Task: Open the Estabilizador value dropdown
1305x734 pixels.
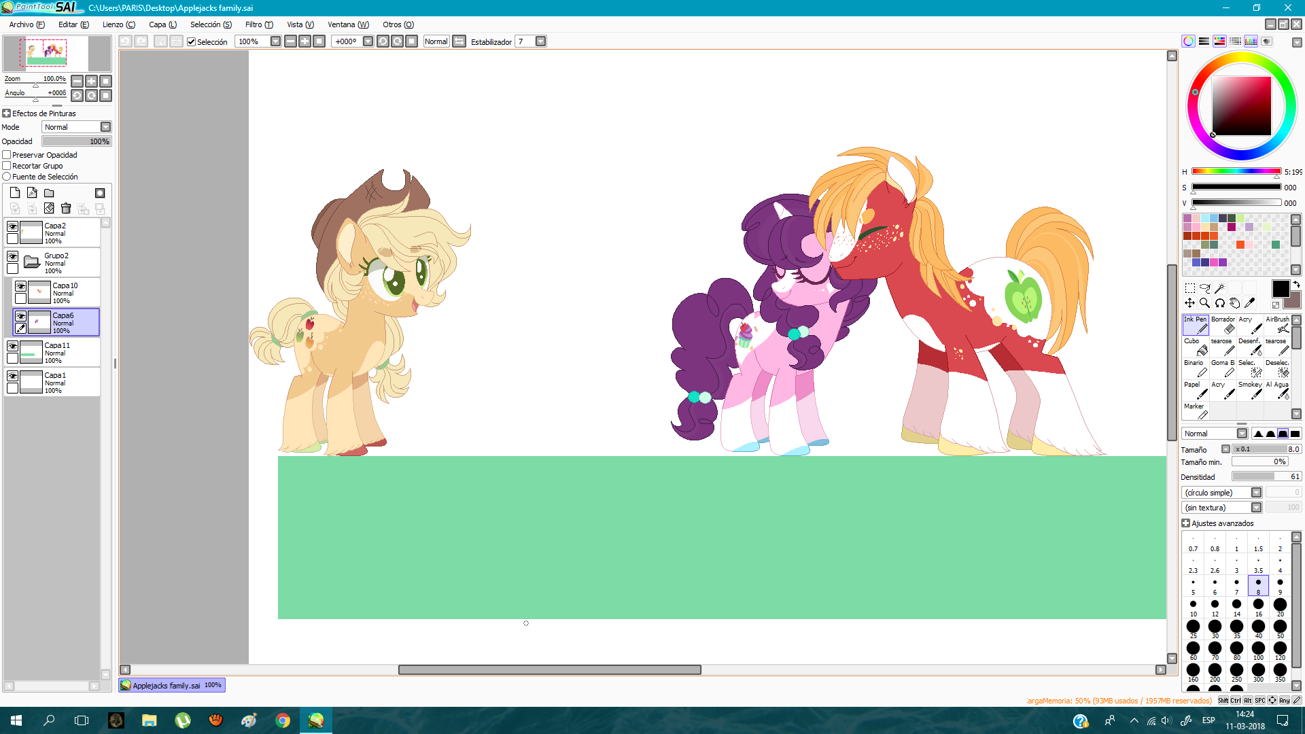Action: pos(540,41)
